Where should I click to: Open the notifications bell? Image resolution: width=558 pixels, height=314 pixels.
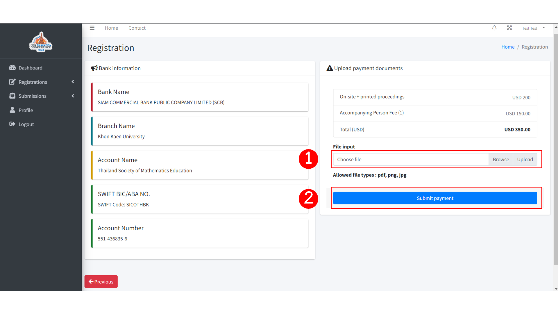tap(494, 28)
